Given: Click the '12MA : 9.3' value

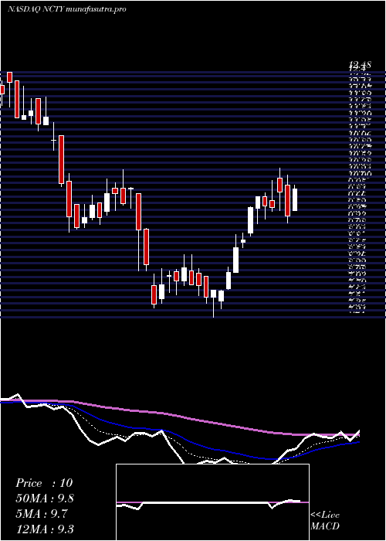Looking at the screenshot, I should click(45, 529).
